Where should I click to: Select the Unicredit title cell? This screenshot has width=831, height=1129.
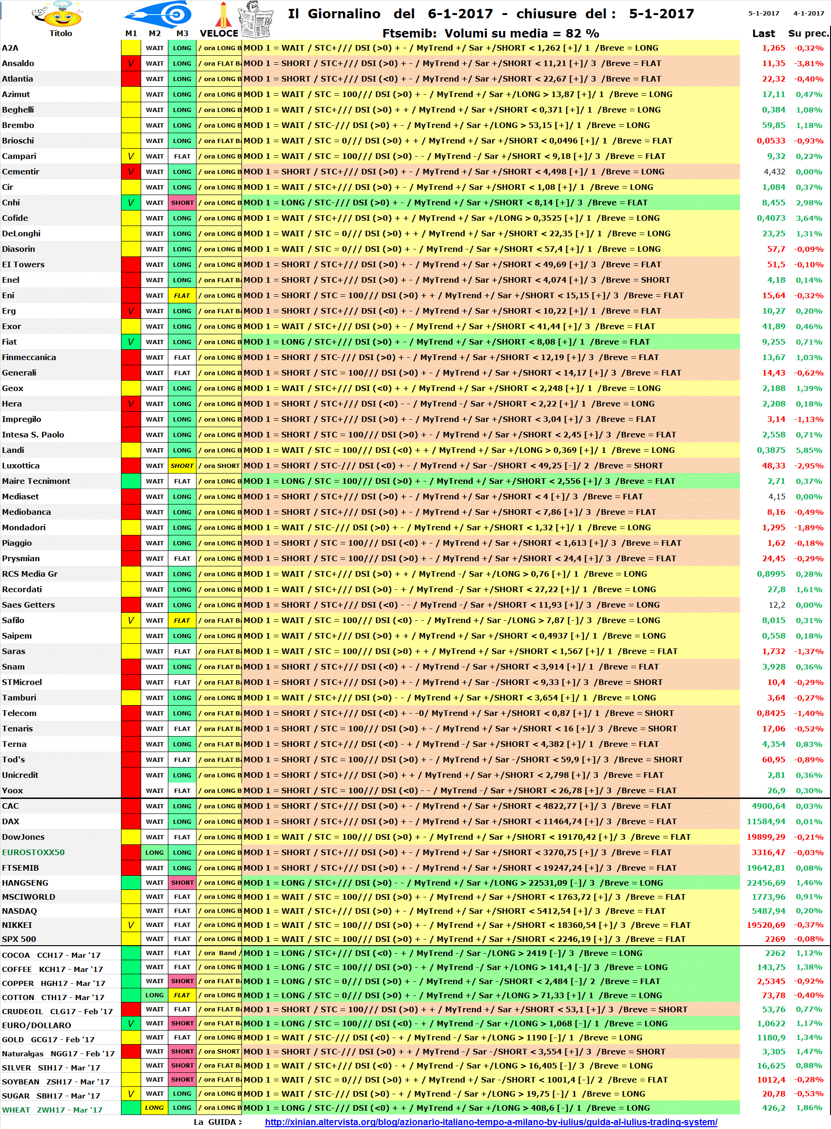[x=60, y=775]
